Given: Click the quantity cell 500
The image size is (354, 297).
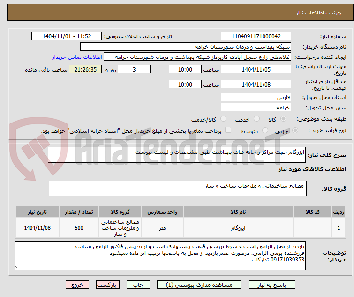Looking at the screenshot, I should [x=79, y=228].
